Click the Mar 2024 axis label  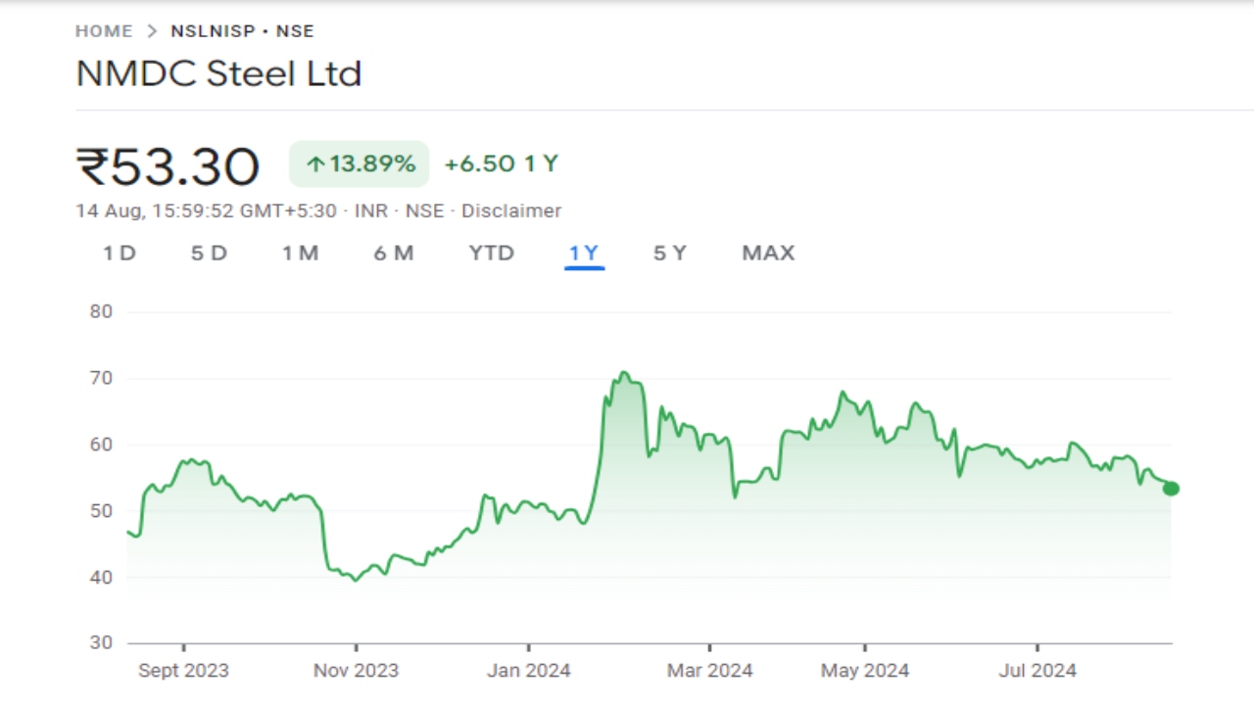(x=709, y=671)
